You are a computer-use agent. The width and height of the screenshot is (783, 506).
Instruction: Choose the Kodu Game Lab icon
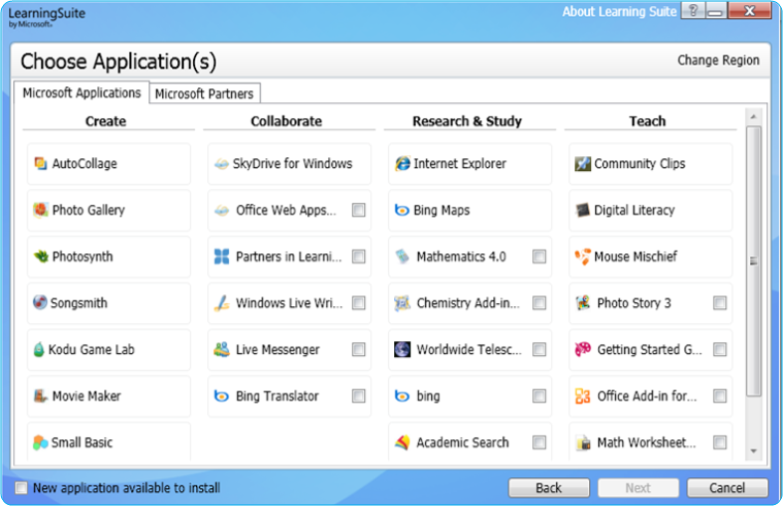tap(40, 350)
